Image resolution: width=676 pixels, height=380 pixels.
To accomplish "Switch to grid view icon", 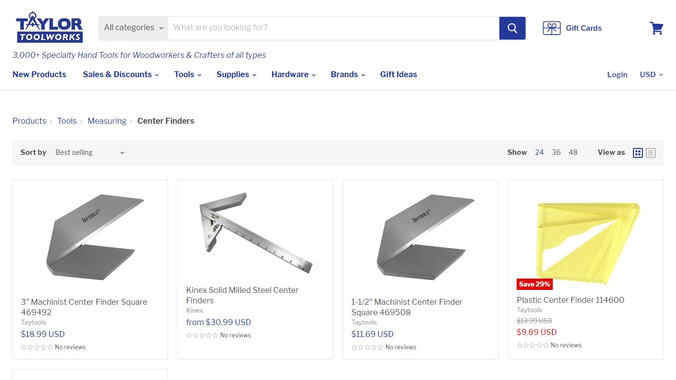I will [638, 153].
